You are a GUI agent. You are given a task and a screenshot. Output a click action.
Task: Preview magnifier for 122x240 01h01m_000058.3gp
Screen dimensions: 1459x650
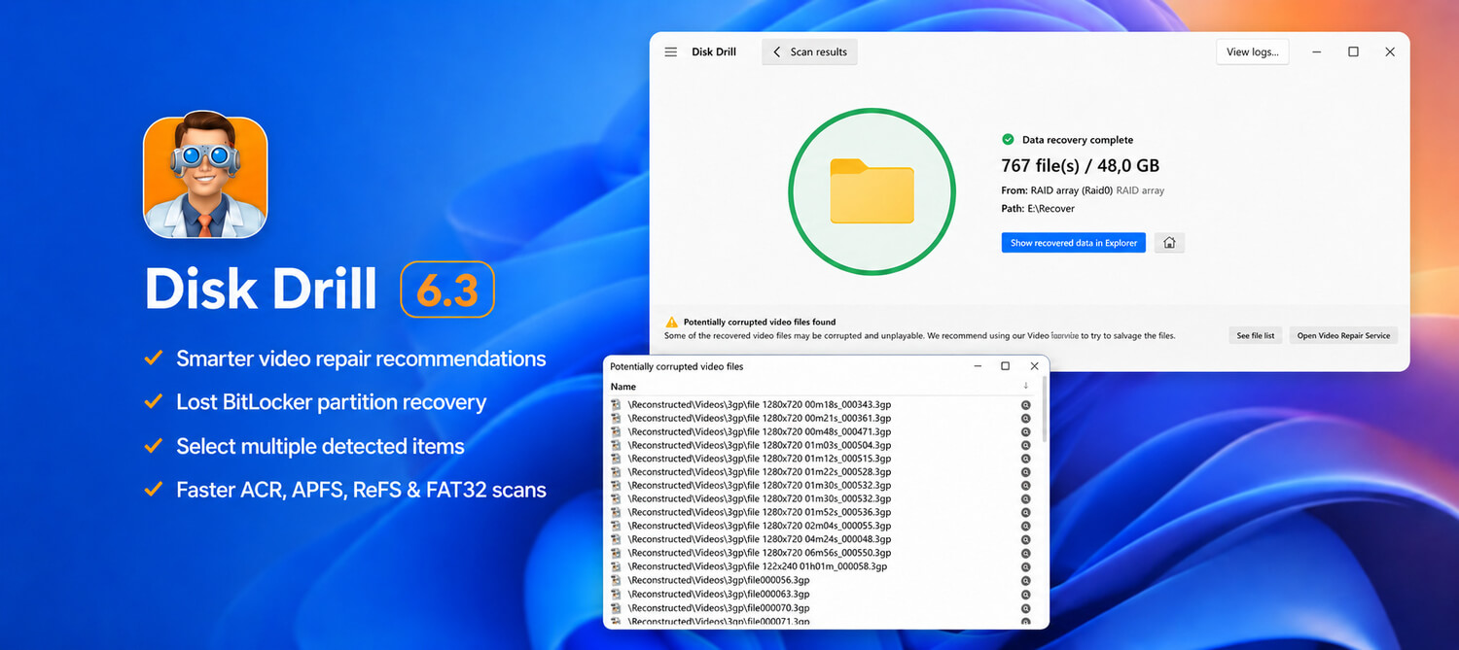click(1025, 566)
